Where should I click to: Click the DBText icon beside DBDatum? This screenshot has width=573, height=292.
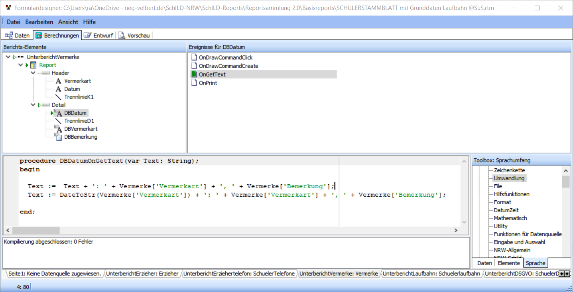coord(58,113)
